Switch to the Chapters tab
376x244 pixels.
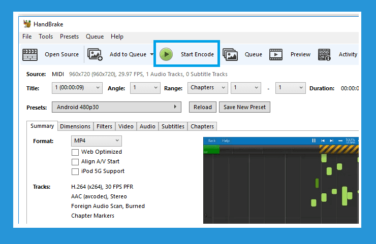coord(202,126)
